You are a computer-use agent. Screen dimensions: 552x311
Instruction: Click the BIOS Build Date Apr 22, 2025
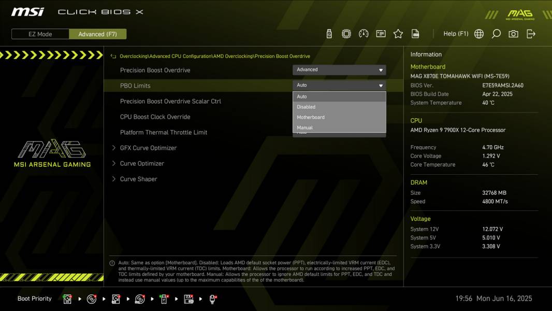pyautogui.click(x=497, y=94)
